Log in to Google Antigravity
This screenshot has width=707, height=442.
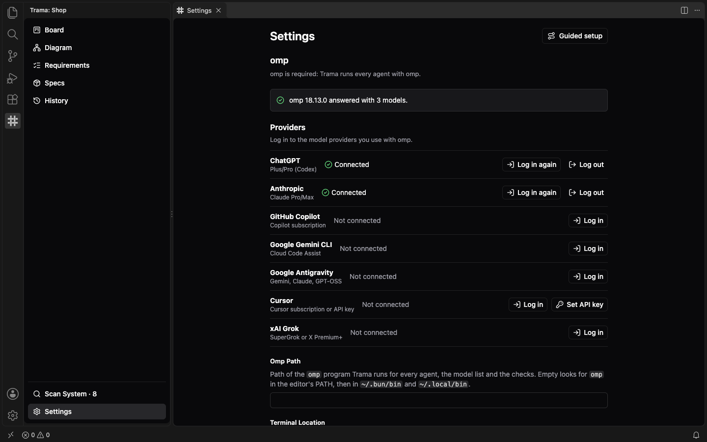[588, 276]
